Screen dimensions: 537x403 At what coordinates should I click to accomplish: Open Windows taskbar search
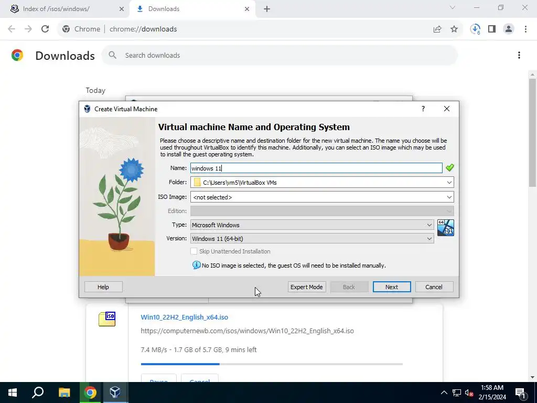tap(38, 393)
